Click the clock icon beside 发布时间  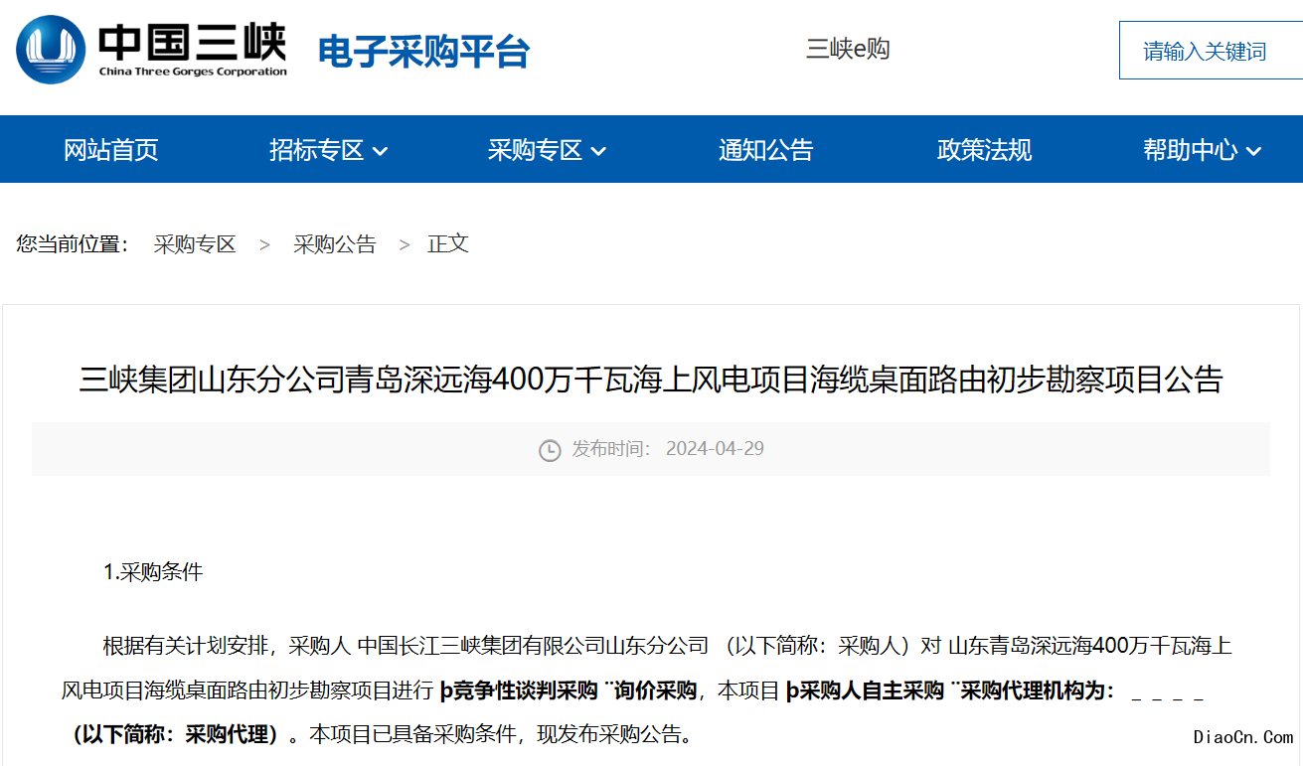point(550,450)
